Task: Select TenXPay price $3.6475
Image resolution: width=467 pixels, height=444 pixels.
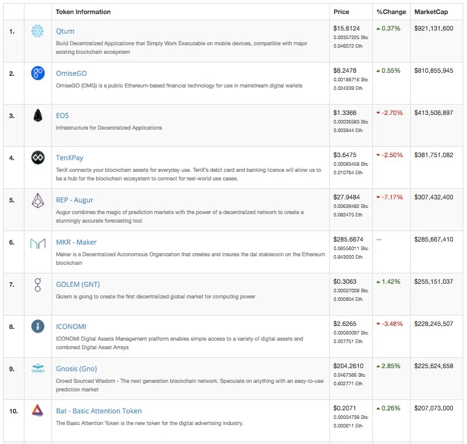Action: 345,155
